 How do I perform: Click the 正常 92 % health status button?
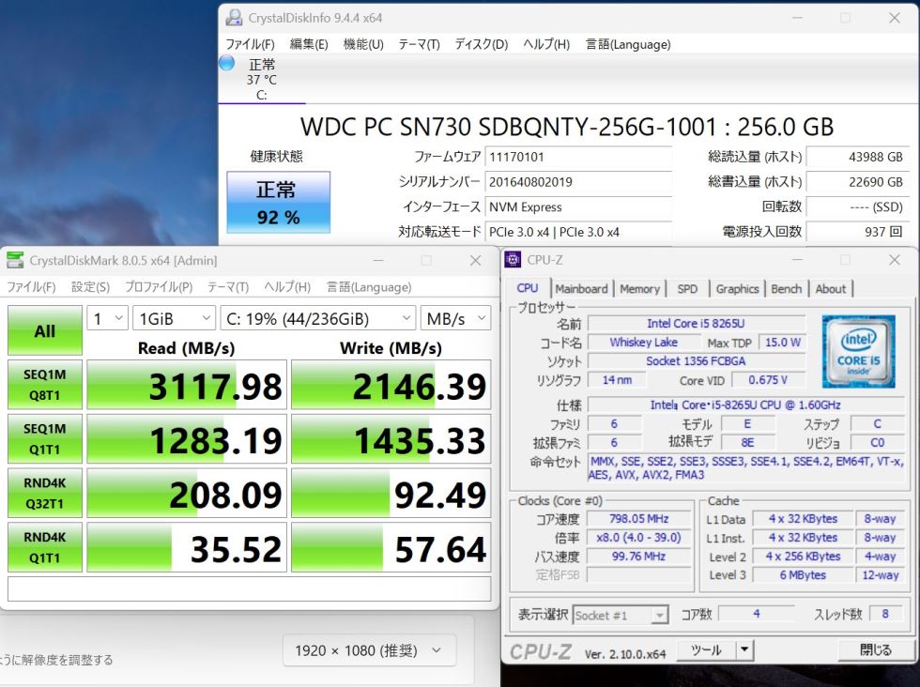[x=278, y=203]
